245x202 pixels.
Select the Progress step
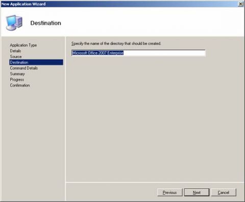tap(17, 80)
